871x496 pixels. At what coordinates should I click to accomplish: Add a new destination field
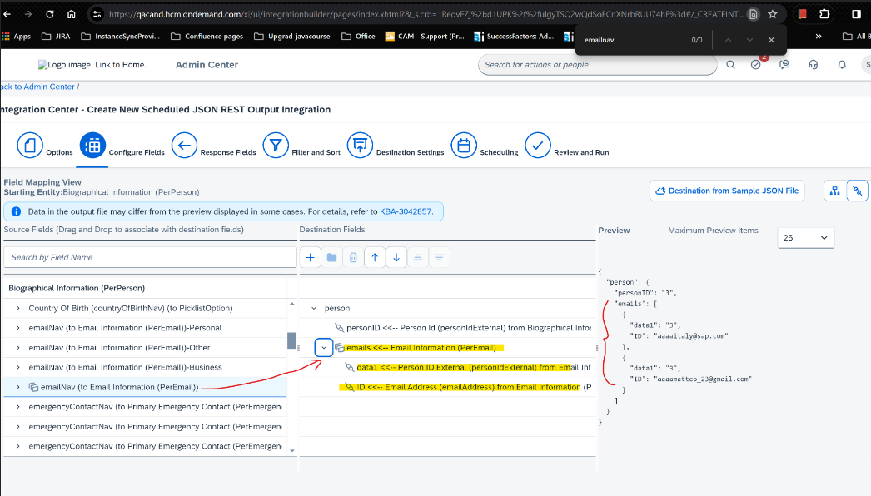(x=311, y=258)
